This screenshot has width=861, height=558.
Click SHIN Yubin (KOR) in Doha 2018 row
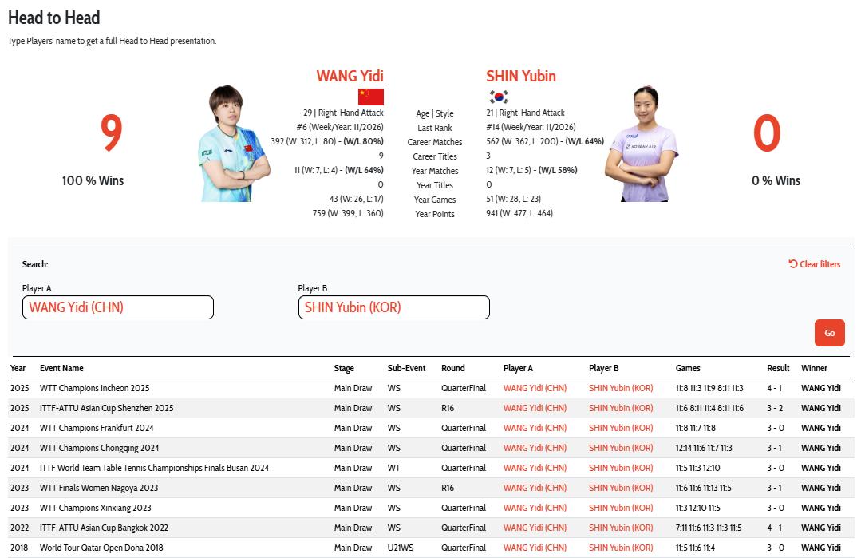click(621, 548)
